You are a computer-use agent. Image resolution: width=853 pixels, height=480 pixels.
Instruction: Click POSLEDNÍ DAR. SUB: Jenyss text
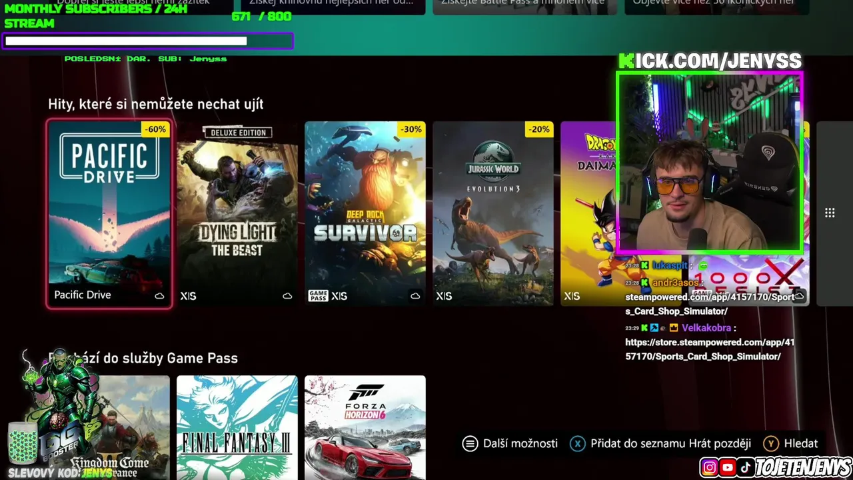pyautogui.click(x=145, y=59)
